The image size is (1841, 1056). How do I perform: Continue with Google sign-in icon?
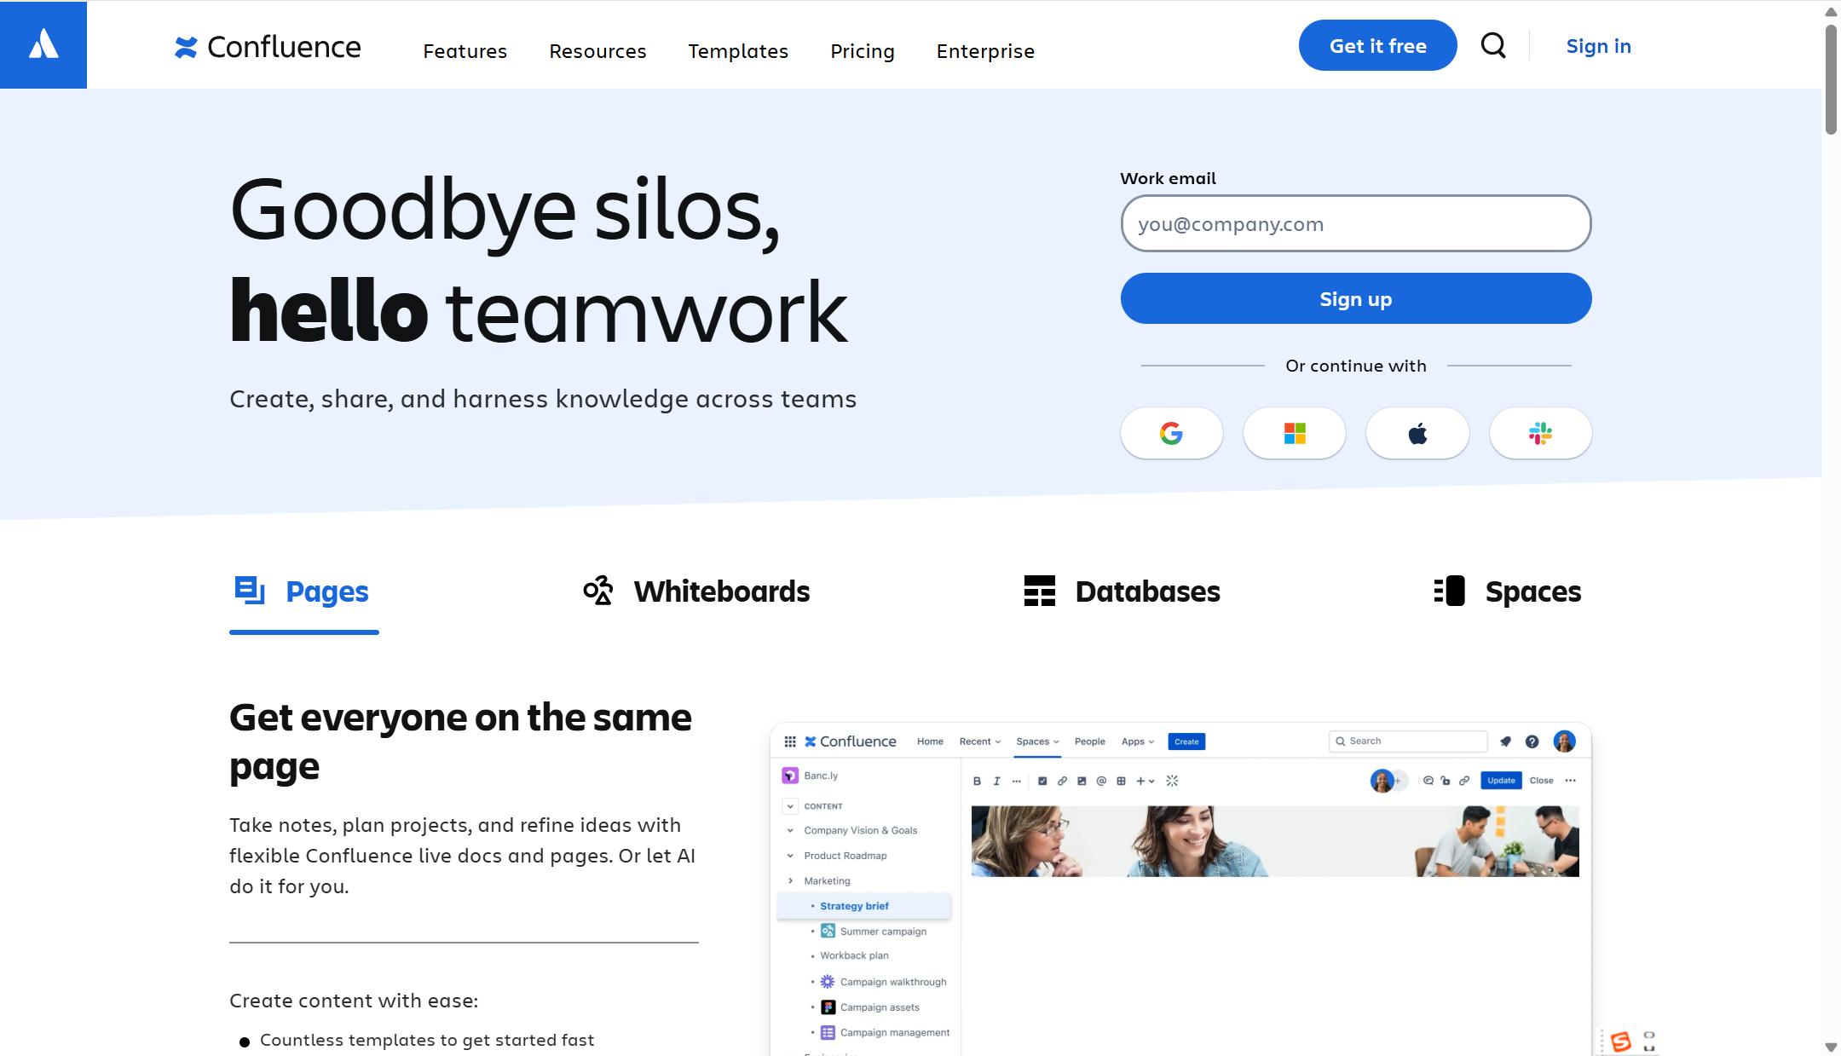coord(1171,434)
